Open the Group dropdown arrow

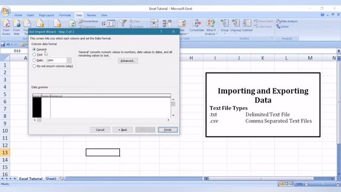point(224,34)
